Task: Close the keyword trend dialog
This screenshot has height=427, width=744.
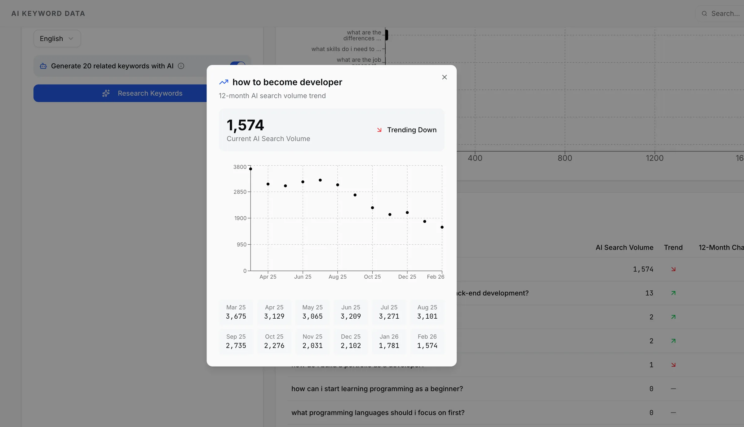Action: click(444, 77)
